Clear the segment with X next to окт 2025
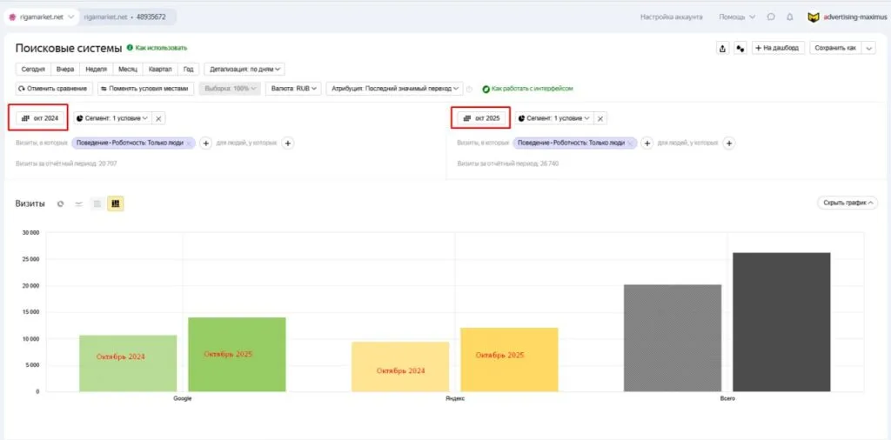This screenshot has height=440, width=891. pyautogui.click(x=600, y=118)
